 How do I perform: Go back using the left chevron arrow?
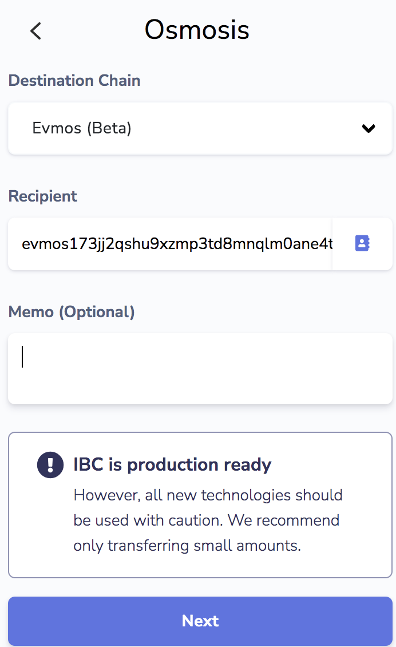[x=35, y=31]
